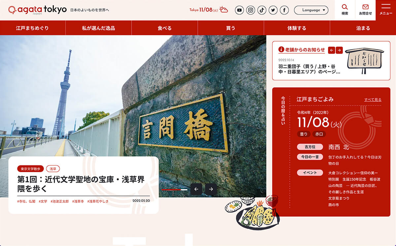Open the YouTube social icon

(x=239, y=10)
